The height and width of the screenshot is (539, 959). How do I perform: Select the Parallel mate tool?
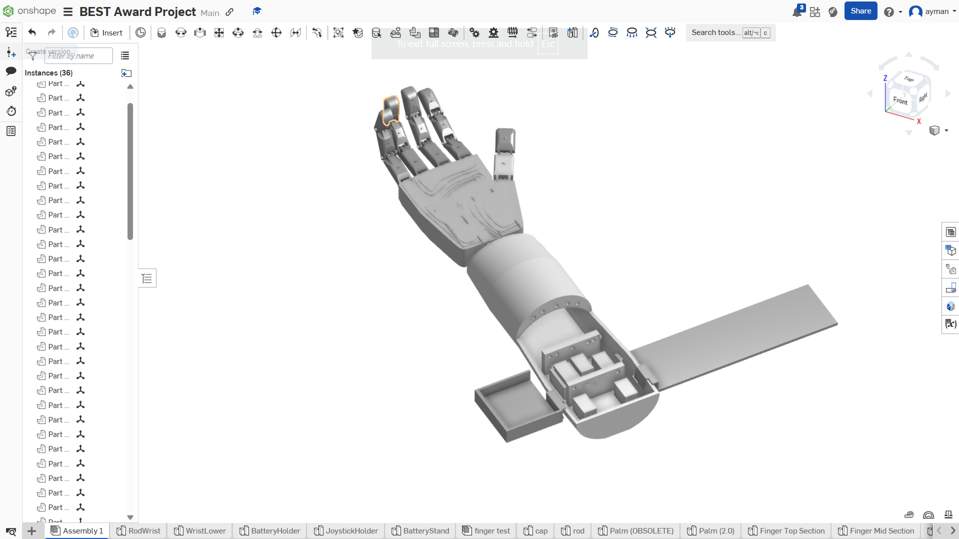point(296,32)
